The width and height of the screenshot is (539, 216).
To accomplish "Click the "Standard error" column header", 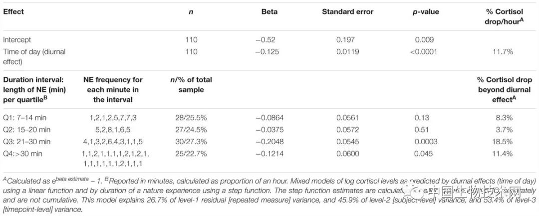I will (x=347, y=12).
